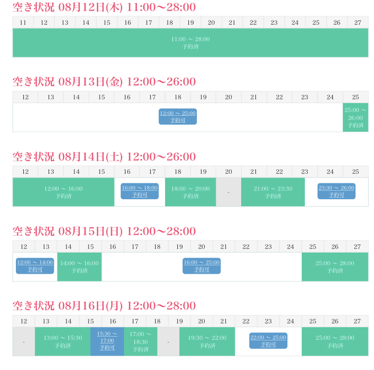The height and width of the screenshot is (370, 374).
Task: Click the hour 11 header cell for August 12
Action: tap(23, 22)
